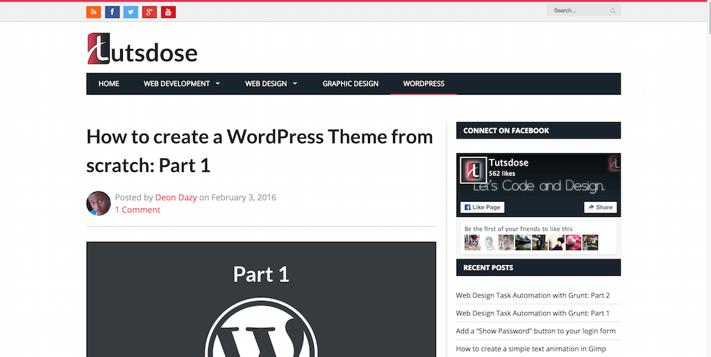
Task: Focus the Search input field
Action: click(583, 10)
